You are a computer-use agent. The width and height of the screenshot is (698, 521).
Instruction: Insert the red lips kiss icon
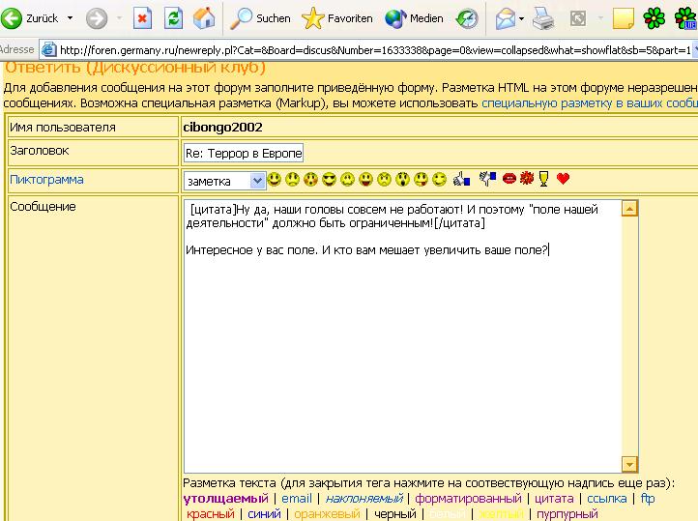[509, 179]
